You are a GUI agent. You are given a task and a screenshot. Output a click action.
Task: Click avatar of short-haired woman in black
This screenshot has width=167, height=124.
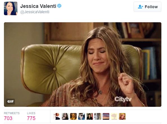tap(90, 116)
